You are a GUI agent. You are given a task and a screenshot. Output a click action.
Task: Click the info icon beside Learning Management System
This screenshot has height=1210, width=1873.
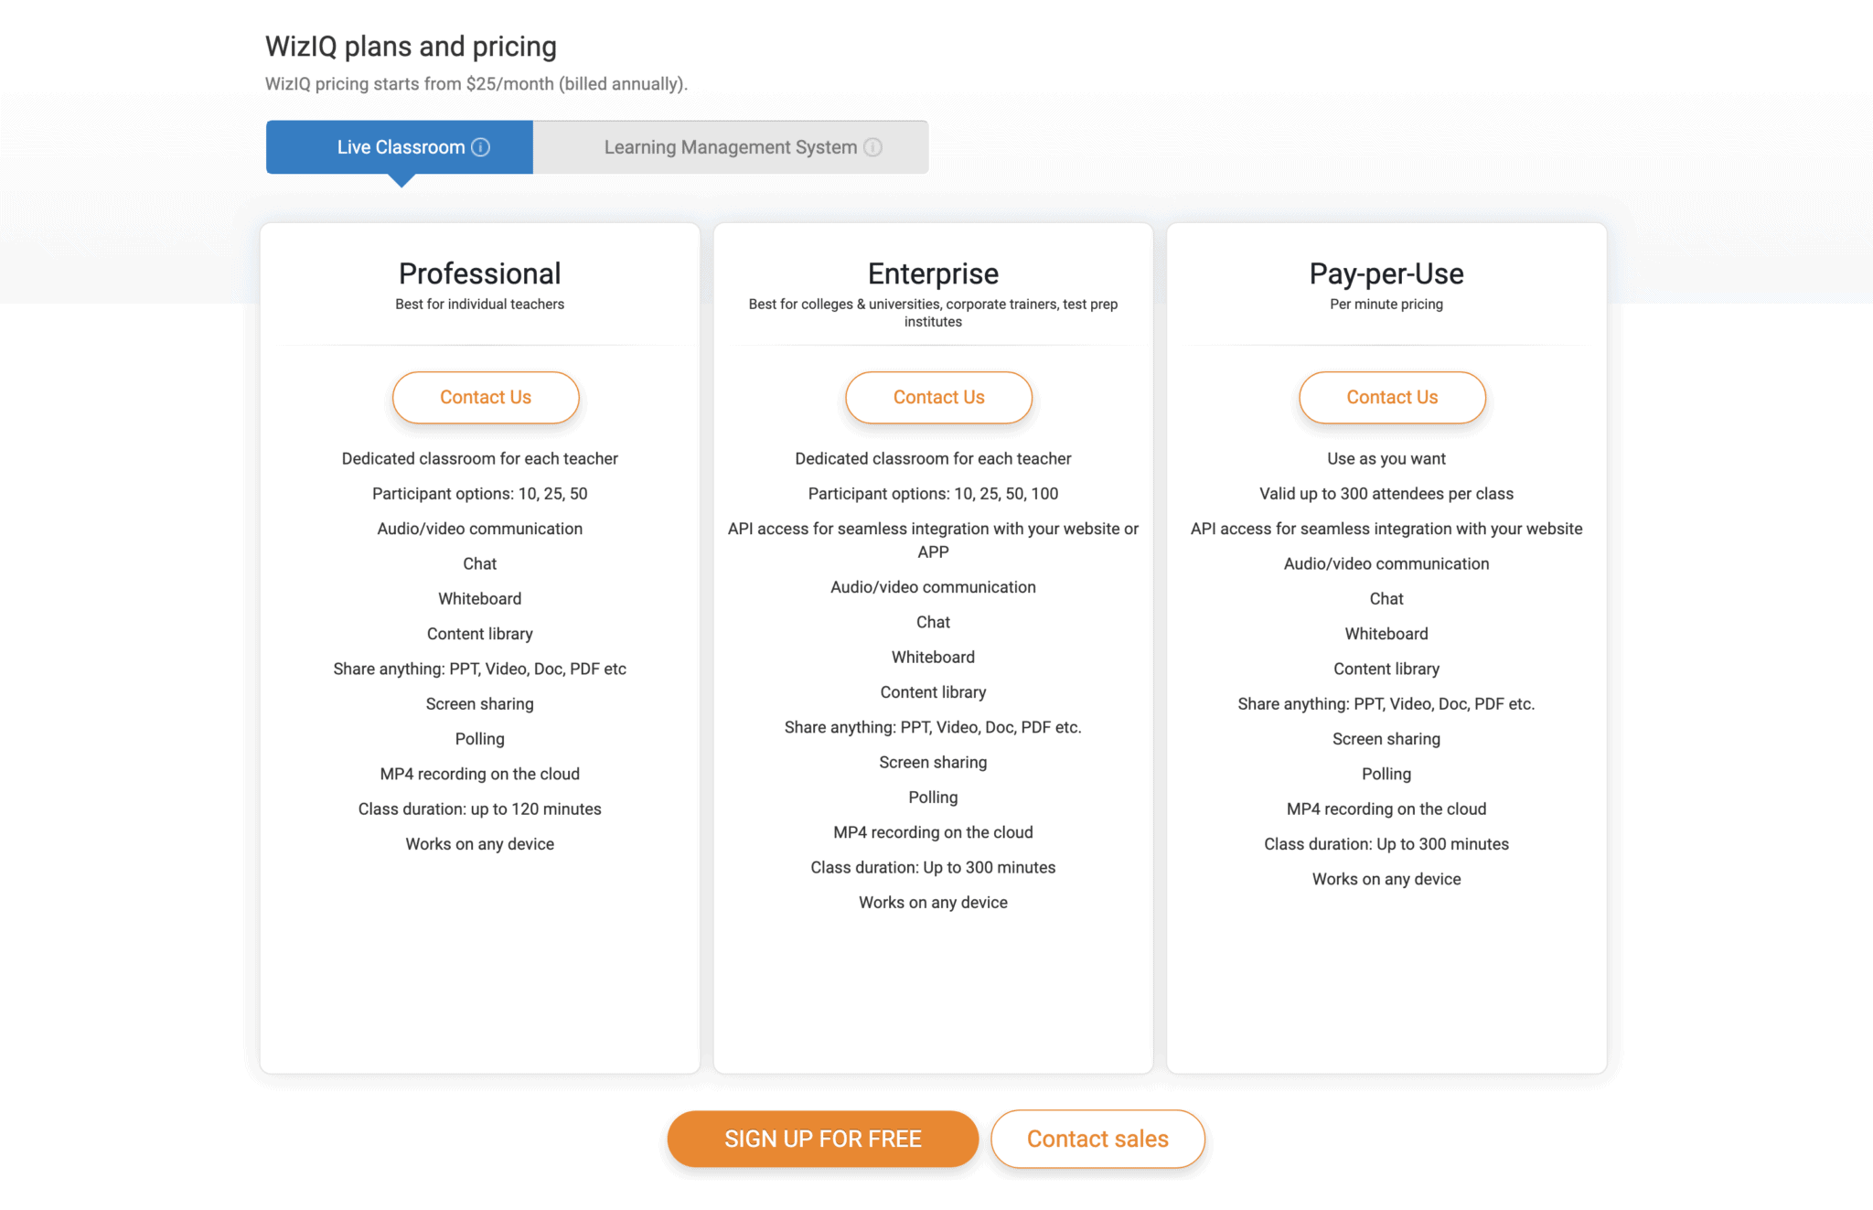872,146
